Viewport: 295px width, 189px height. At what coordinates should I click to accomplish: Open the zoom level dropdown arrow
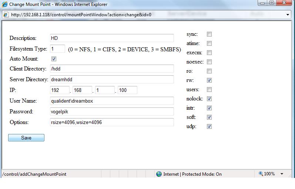tap(282, 174)
